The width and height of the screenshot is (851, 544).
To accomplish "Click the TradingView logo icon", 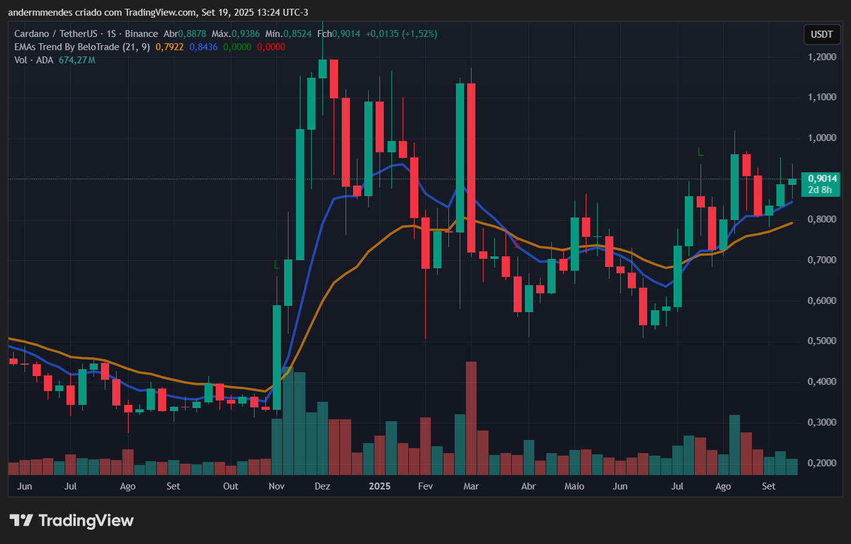I will (x=21, y=520).
